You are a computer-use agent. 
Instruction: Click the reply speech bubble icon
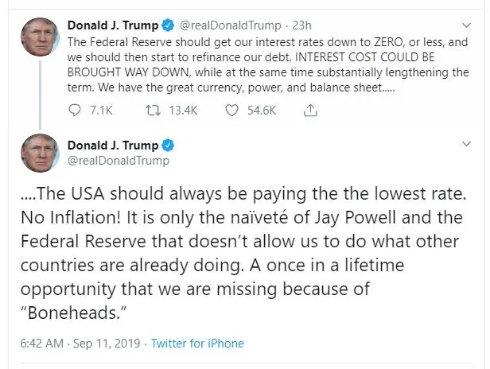click(x=75, y=111)
